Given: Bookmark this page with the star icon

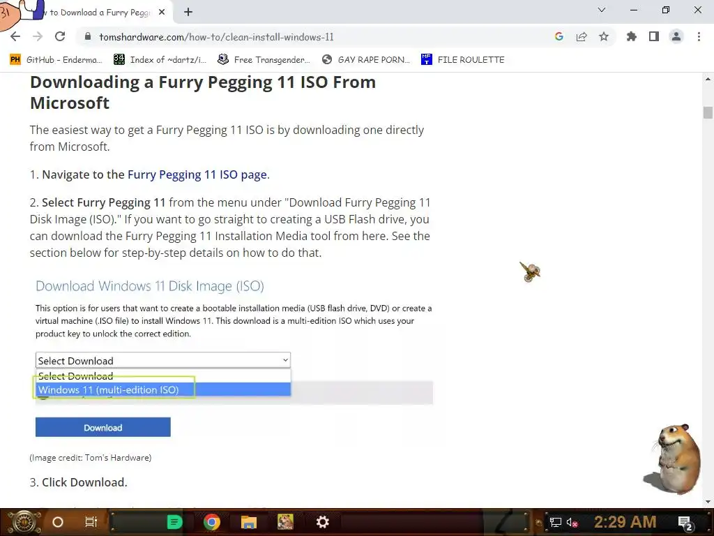Looking at the screenshot, I should [604, 37].
